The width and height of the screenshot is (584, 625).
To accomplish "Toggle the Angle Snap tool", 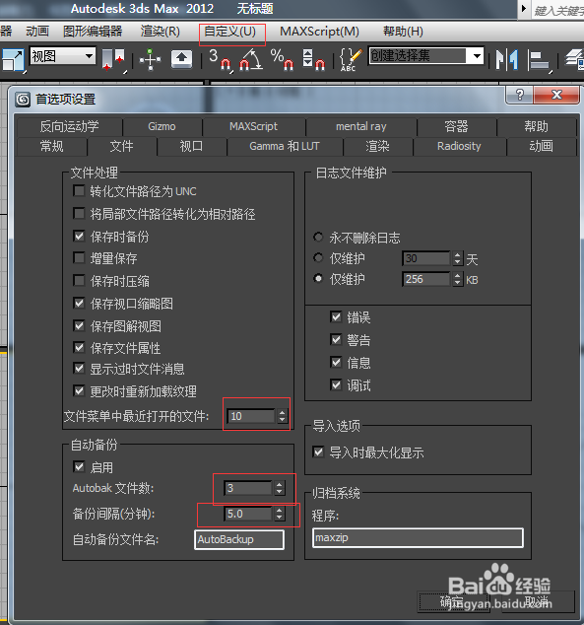I will (250, 59).
